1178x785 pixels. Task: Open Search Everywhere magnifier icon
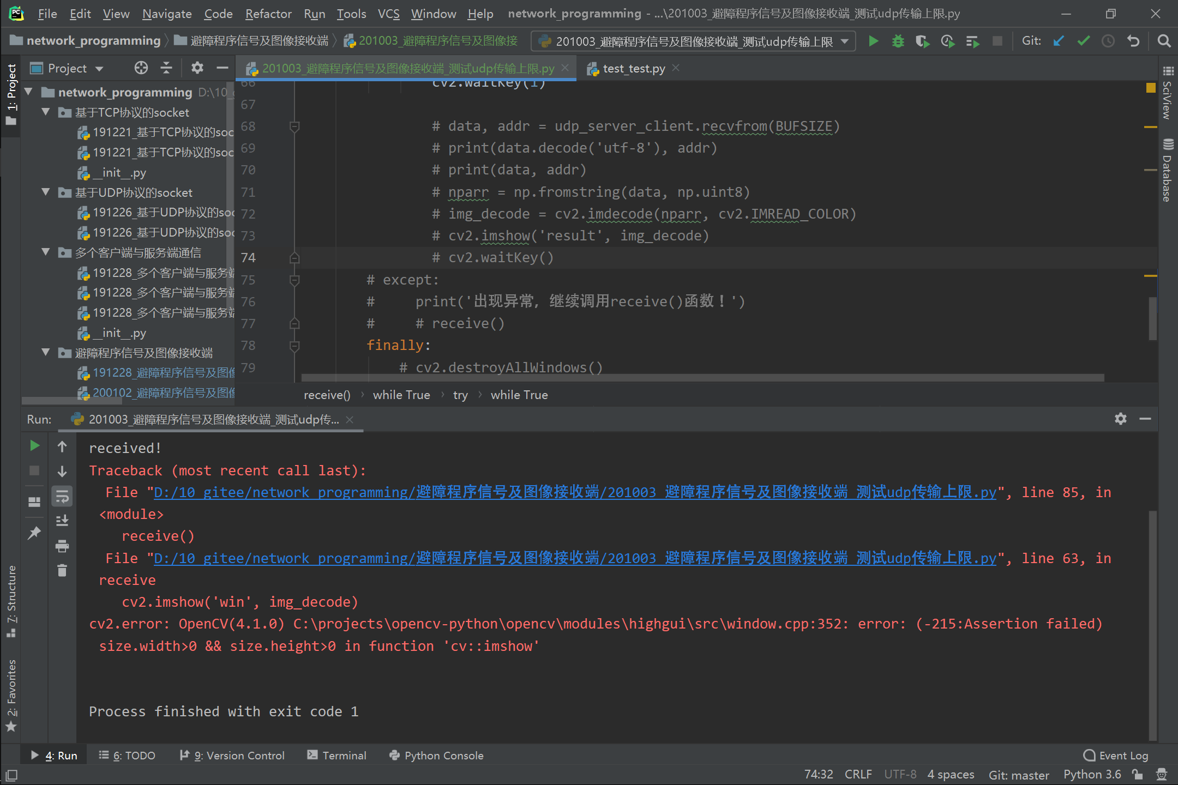point(1164,41)
